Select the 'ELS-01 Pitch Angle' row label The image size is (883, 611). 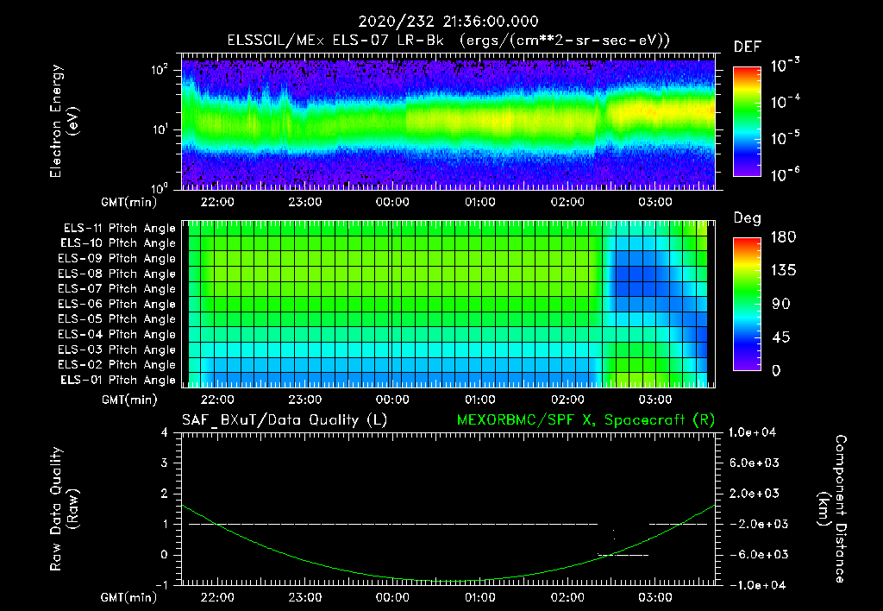[x=118, y=380]
